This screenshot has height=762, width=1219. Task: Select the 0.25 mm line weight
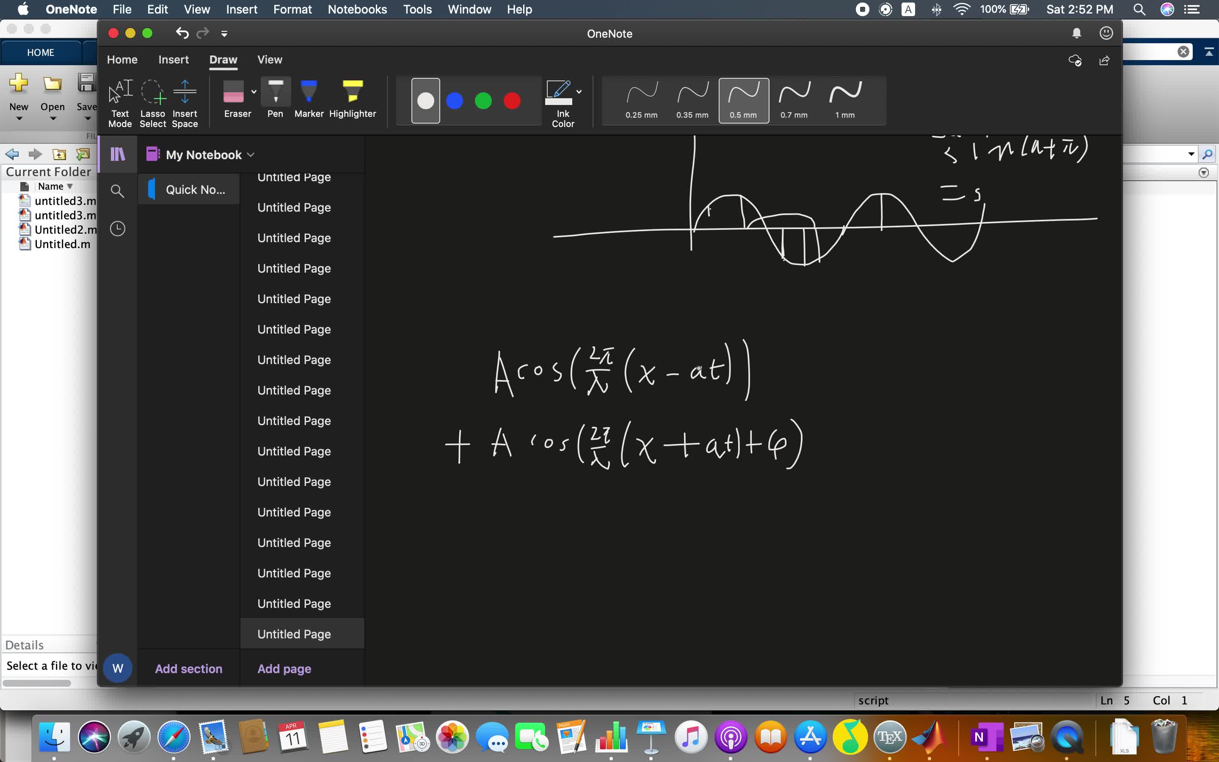coord(641,99)
